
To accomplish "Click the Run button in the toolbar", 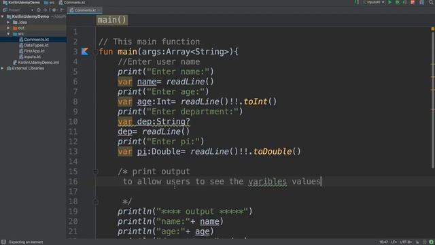I will [x=390, y=2].
